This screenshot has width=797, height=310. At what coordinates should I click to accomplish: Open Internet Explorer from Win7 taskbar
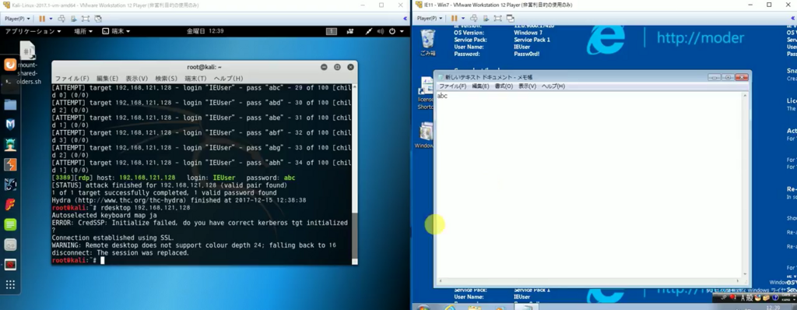[x=450, y=308]
